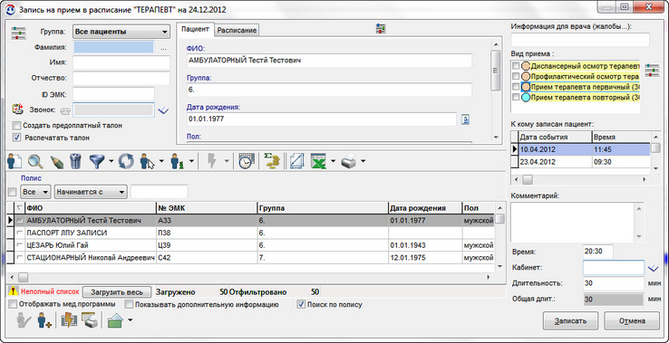Enable Отображать мед.программы checkbox
This screenshot has height=343, width=669.
coord(13,305)
